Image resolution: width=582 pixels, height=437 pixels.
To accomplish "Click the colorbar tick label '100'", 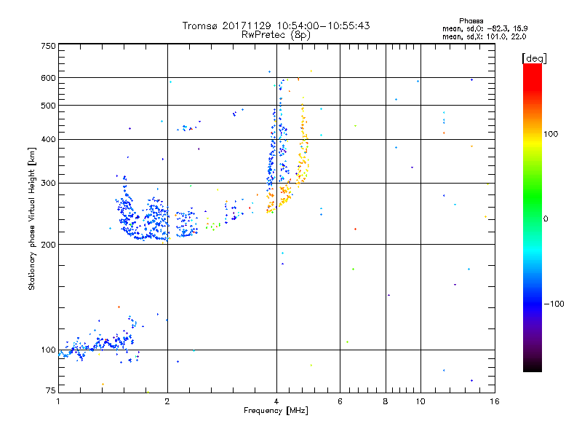I will pyautogui.click(x=551, y=134).
